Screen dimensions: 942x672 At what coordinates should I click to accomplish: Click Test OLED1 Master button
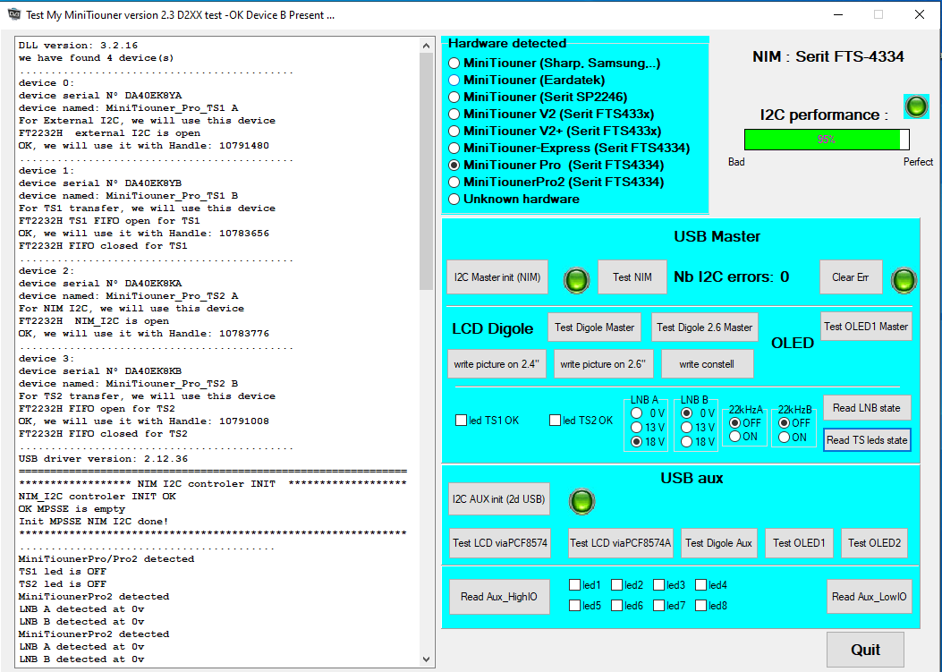866,327
